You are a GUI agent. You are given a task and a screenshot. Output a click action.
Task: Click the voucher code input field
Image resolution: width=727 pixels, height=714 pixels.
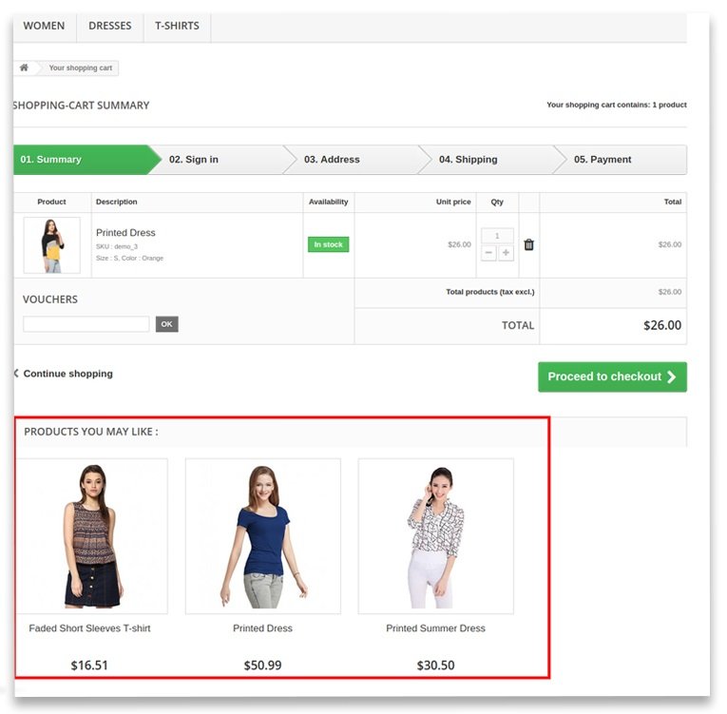(86, 324)
